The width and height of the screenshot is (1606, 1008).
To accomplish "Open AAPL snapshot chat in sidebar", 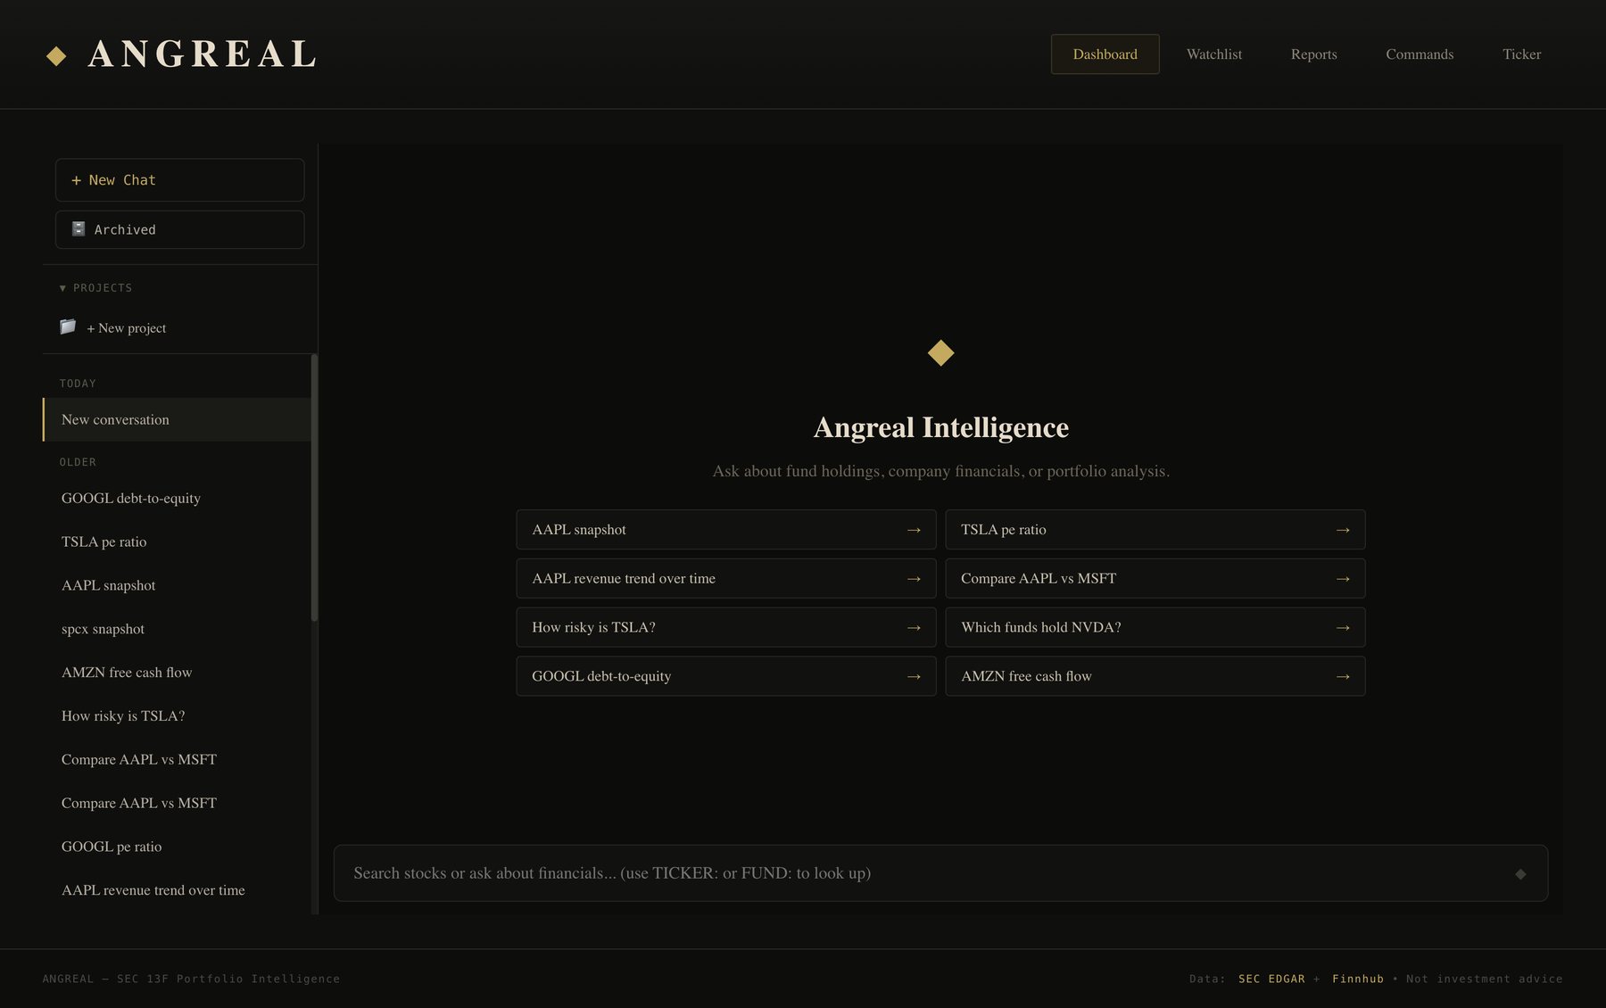I will click(x=177, y=585).
